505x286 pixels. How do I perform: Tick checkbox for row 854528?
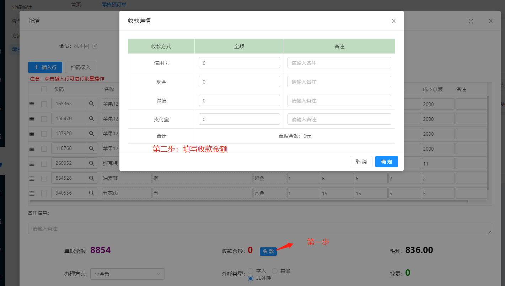tap(44, 179)
